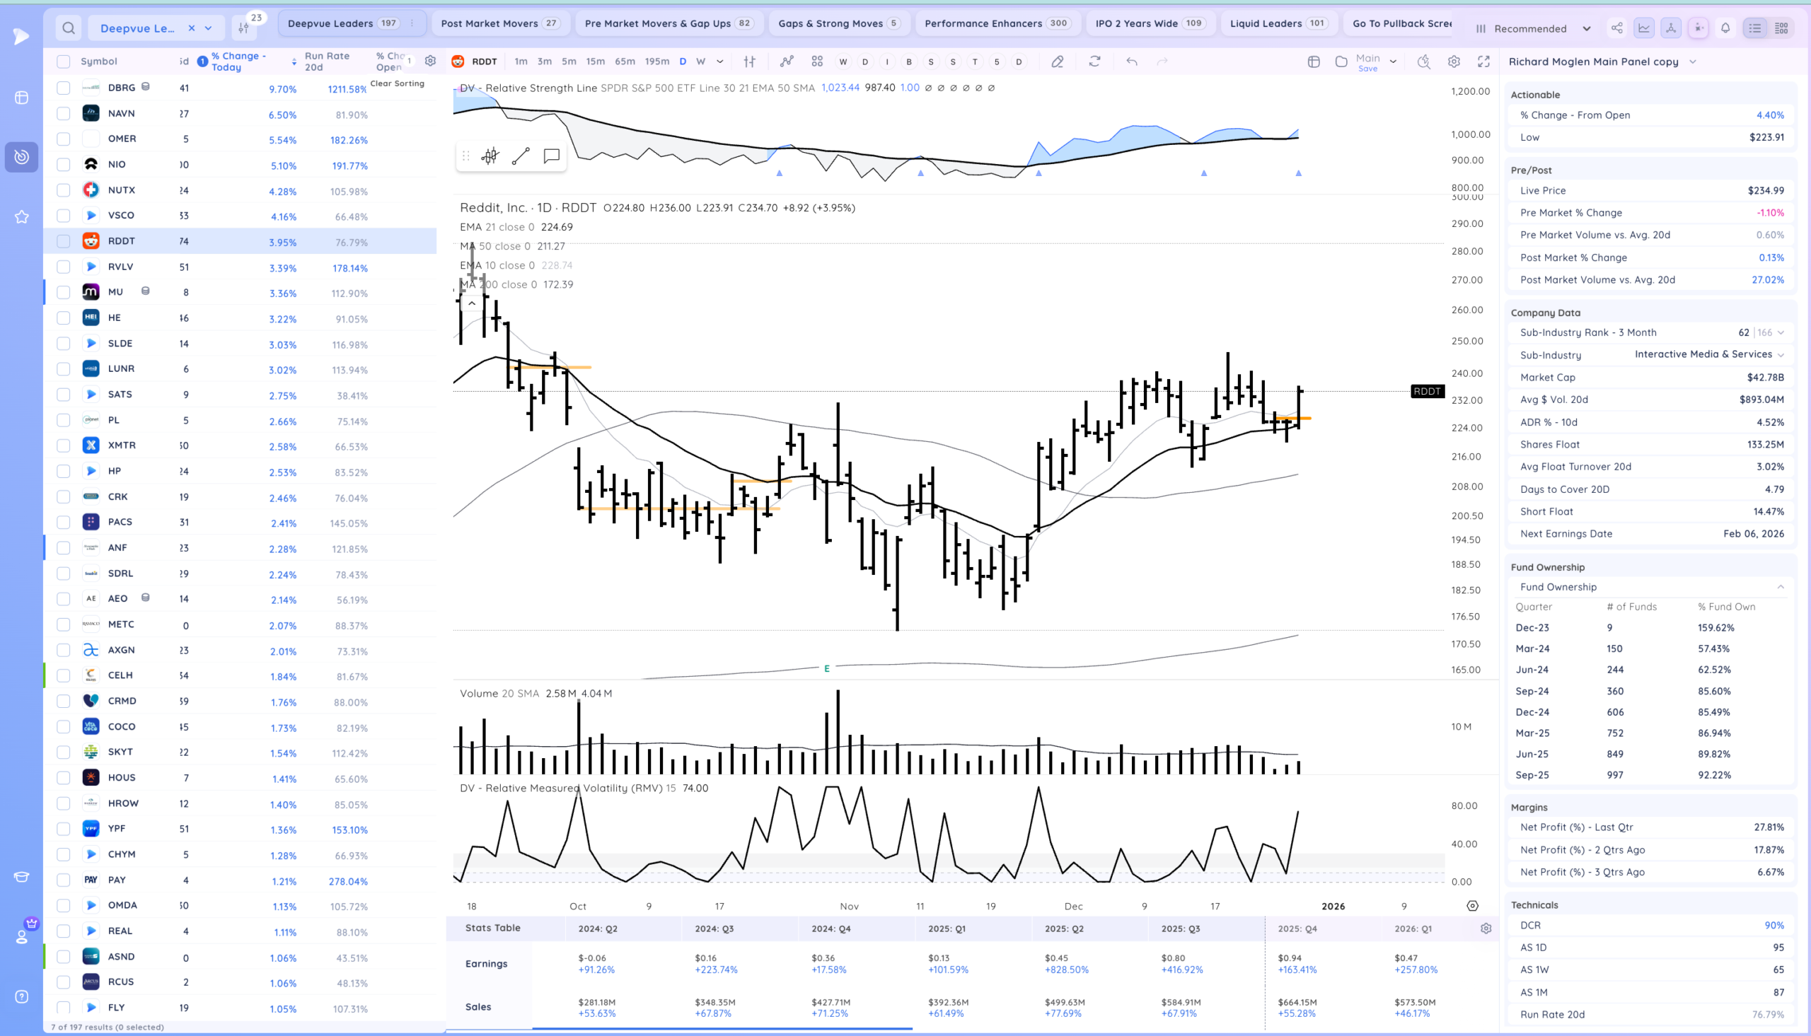The width and height of the screenshot is (1811, 1036).
Task: Open the chart indicators icon
Action: click(x=787, y=62)
